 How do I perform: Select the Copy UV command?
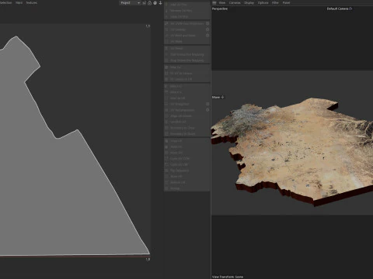(x=186, y=141)
